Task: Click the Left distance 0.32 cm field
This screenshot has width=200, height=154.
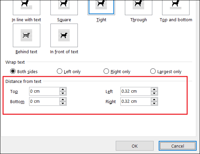Action: [x=136, y=91]
